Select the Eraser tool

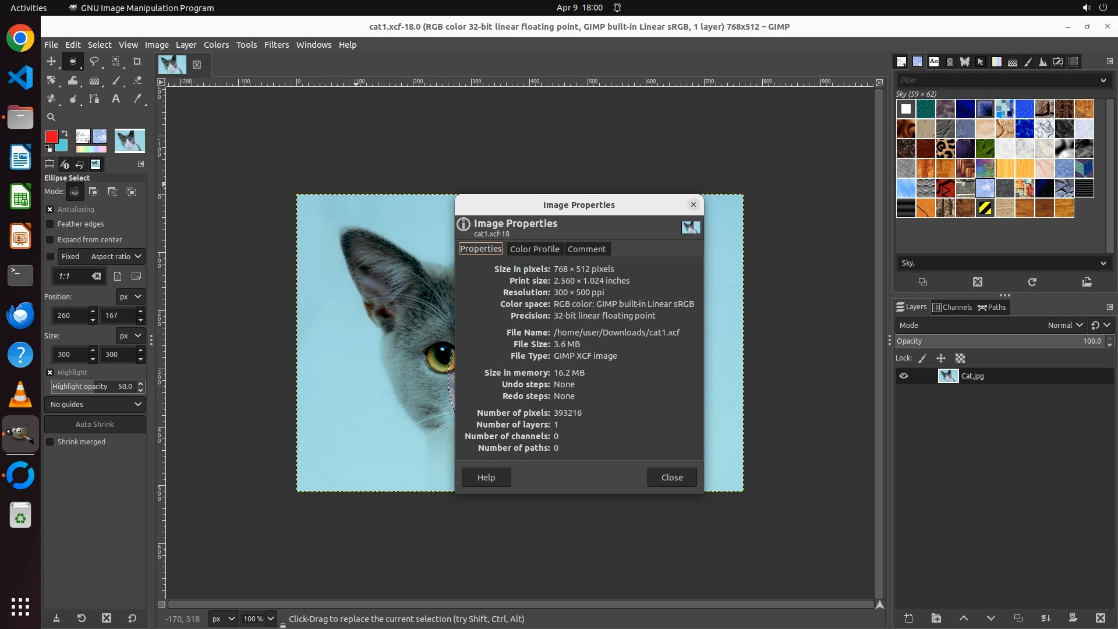click(x=137, y=80)
